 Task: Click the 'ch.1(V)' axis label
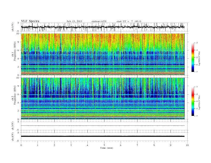[13, 27]
